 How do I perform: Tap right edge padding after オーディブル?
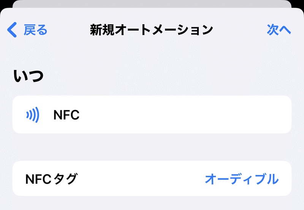tap(285, 179)
